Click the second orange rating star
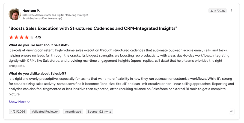 click(x=16, y=37)
